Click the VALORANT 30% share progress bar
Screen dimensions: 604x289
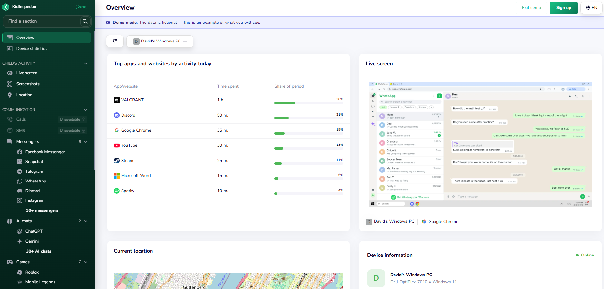pos(308,103)
